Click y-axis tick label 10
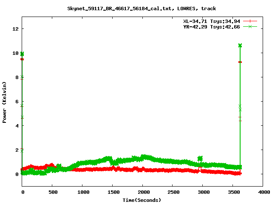 (x=15, y=53)
